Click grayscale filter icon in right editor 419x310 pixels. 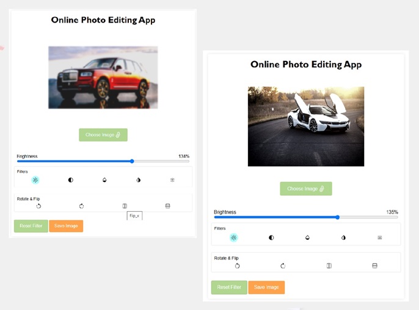coord(379,237)
